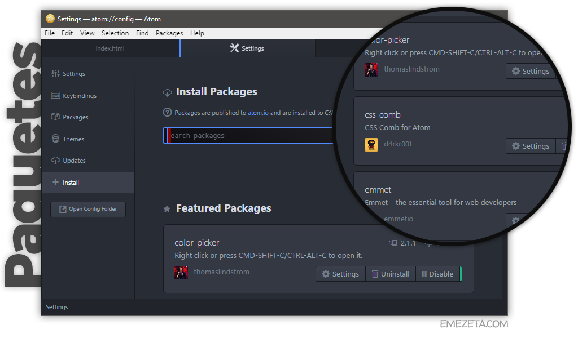
Task: Click the Packages box icon
Action: pos(55,117)
